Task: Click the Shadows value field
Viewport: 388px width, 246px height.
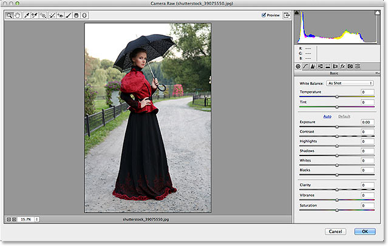Action: click(367, 151)
